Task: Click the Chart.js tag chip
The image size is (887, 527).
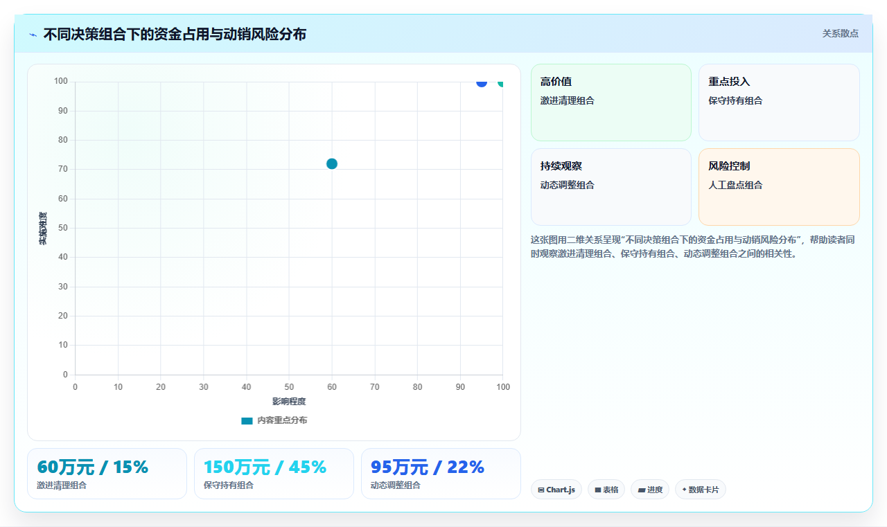Action: click(x=556, y=490)
